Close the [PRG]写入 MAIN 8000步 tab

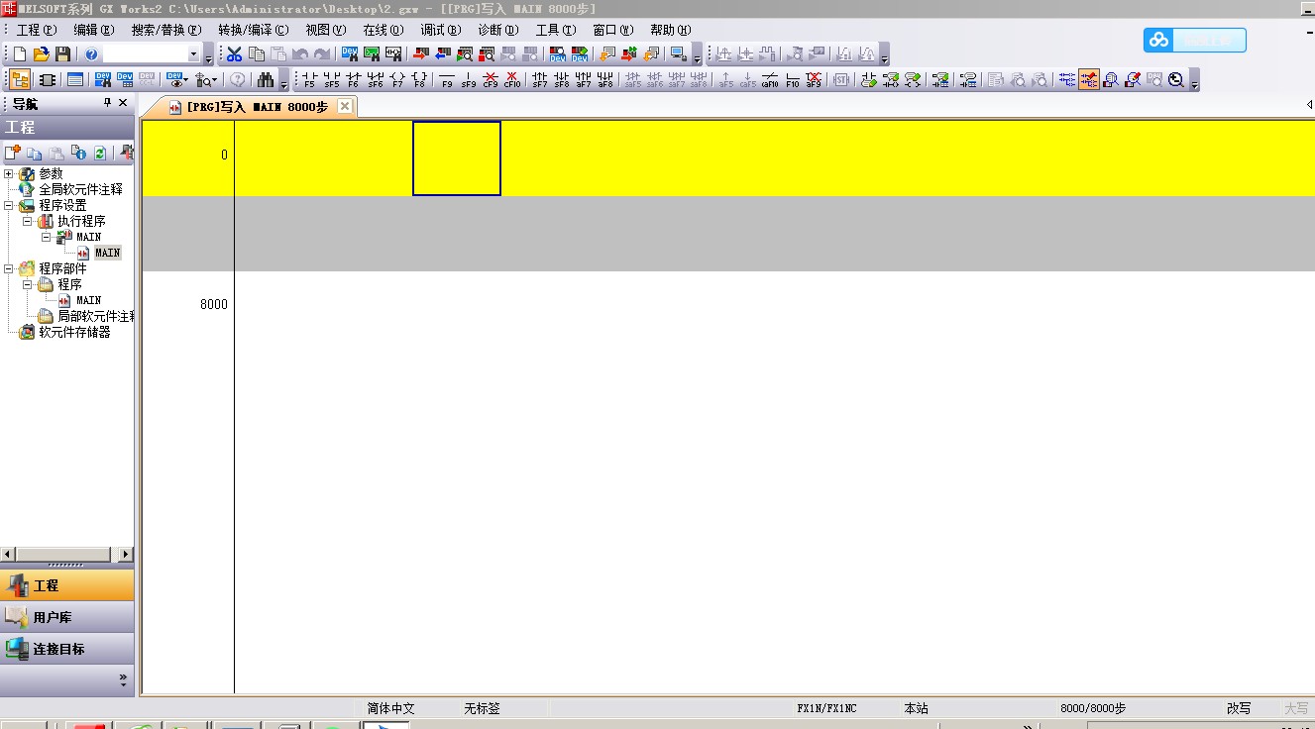[x=345, y=106]
